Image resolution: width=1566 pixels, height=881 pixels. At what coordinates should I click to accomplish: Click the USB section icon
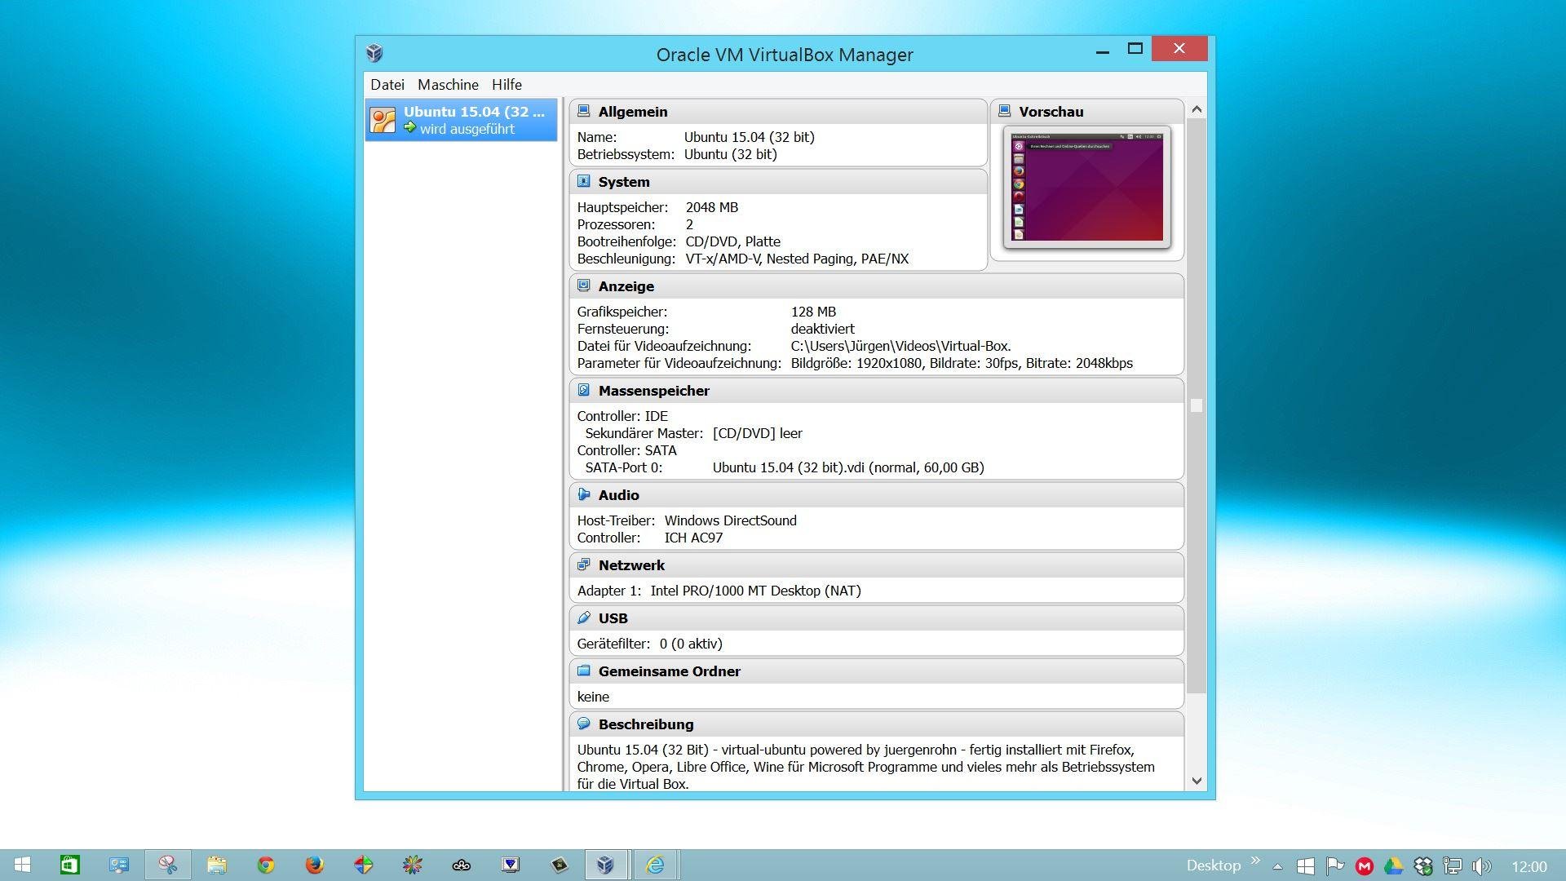[583, 618]
